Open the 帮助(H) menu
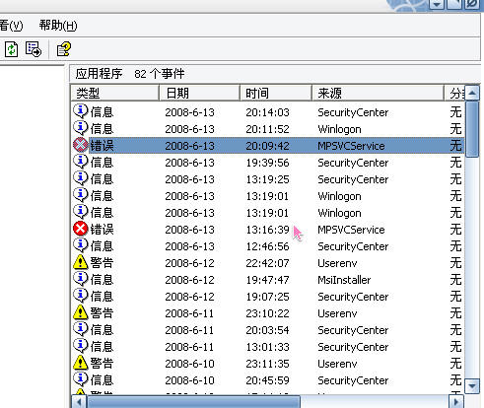This screenshot has height=408, width=484. click(58, 26)
